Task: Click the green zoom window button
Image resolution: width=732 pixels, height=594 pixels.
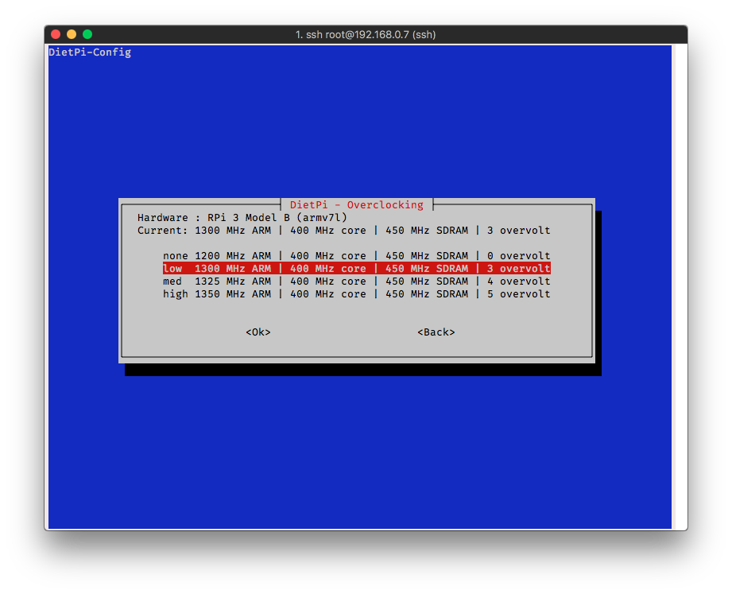Action: click(87, 34)
